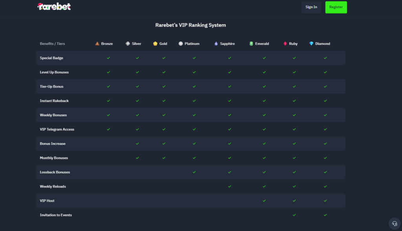The image size is (402, 231).
Task: Click the "Bronze" tier label
Action: [x=107, y=44]
